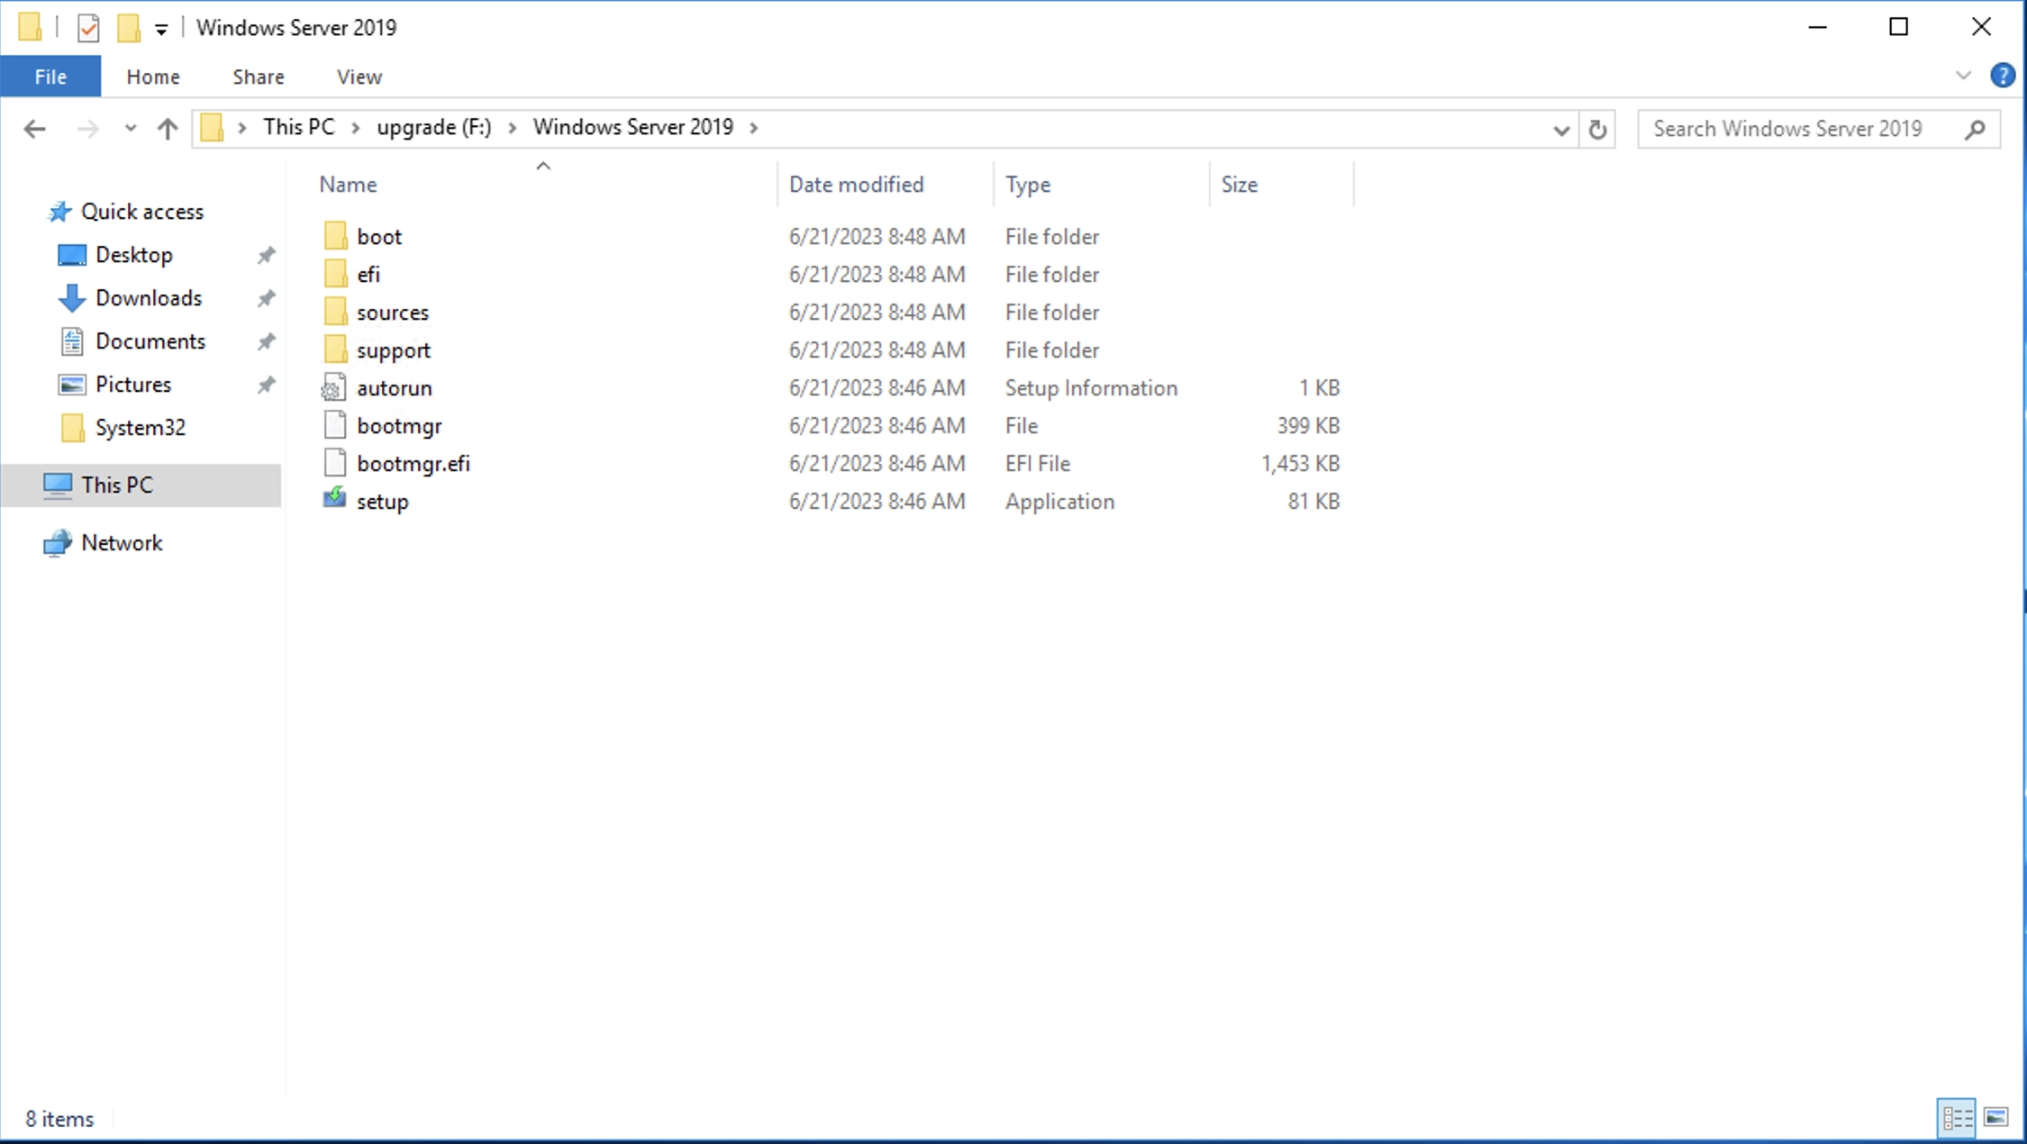Click This PC in breadcrumb
Viewport: 2027px width, 1144px height.
click(x=298, y=127)
